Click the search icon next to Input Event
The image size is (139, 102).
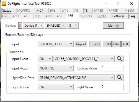pos(120,59)
